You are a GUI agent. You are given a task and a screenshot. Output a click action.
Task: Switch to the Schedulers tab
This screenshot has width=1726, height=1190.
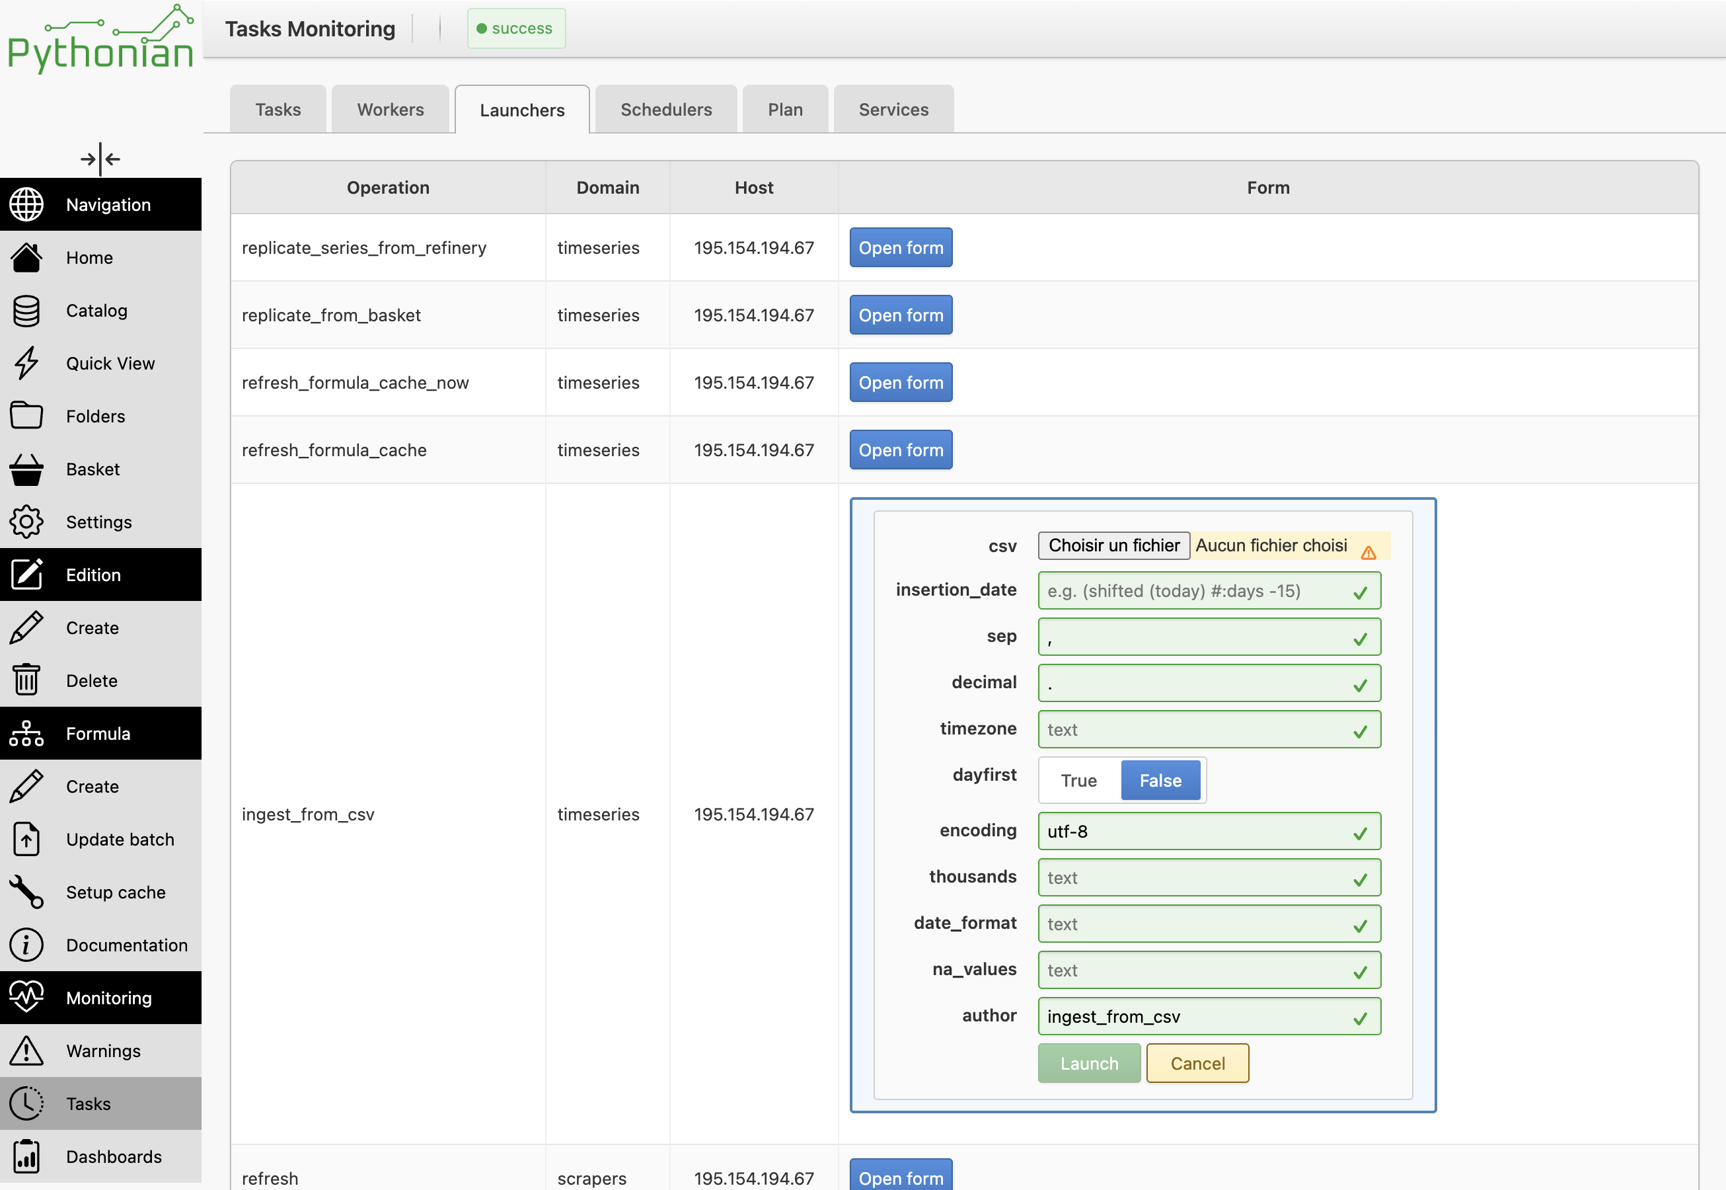tap(666, 110)
